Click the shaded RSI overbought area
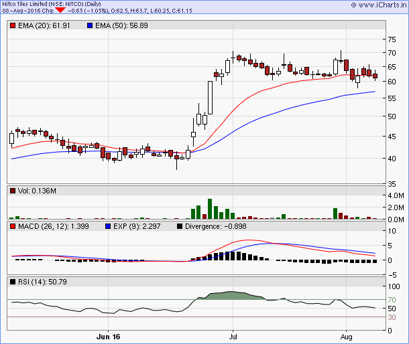 click(x=232, y=296)
